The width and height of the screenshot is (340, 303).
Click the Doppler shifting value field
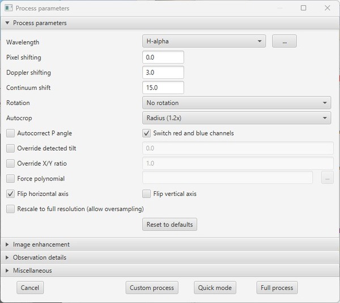point(163,73)
